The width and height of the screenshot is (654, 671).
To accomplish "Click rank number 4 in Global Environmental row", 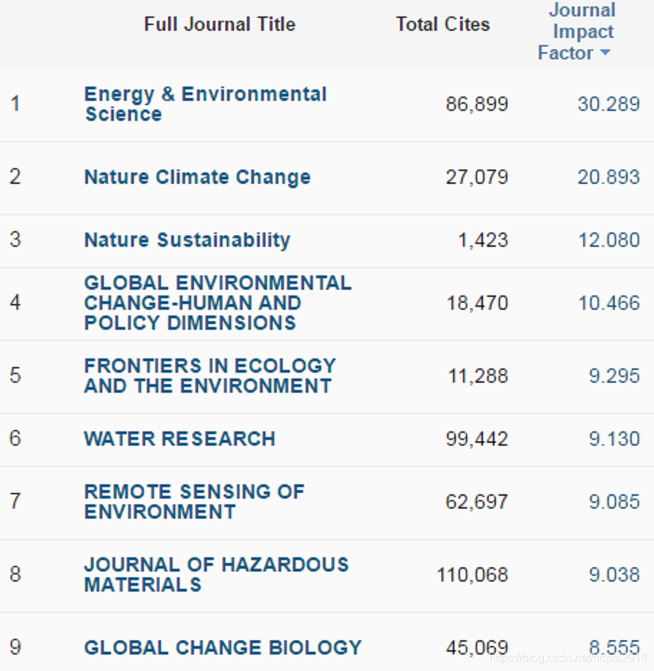I will (16, 303).
